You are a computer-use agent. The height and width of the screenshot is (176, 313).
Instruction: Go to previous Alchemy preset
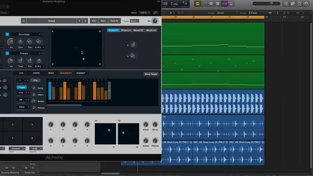click(79, 21)
